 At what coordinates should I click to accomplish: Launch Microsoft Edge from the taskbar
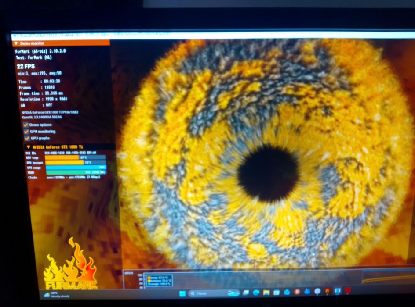[256, 293]
